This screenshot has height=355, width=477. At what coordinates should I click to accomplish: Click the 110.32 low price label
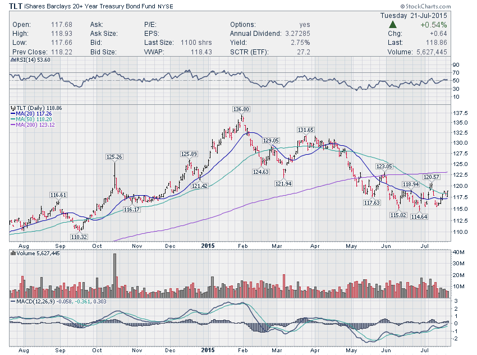(x=79, y=237)
